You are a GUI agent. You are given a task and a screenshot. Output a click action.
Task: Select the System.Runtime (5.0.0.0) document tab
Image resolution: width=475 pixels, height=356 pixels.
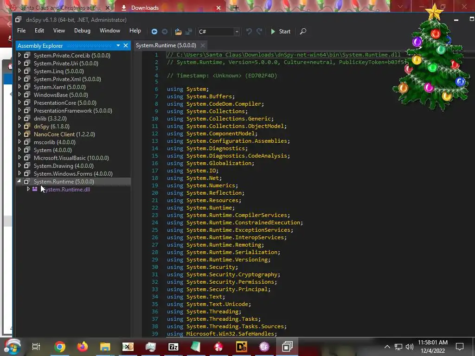tap(166, 45)
